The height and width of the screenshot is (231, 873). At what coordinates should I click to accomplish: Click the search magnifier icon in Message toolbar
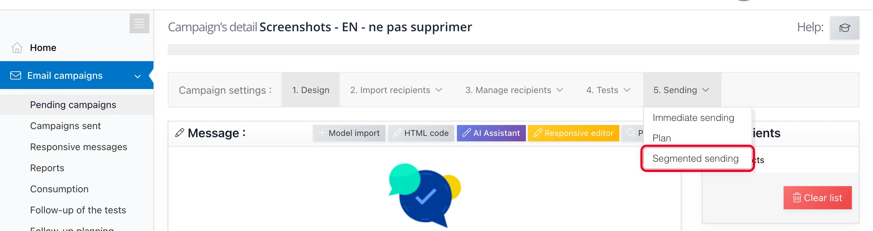tap(631, 133)
